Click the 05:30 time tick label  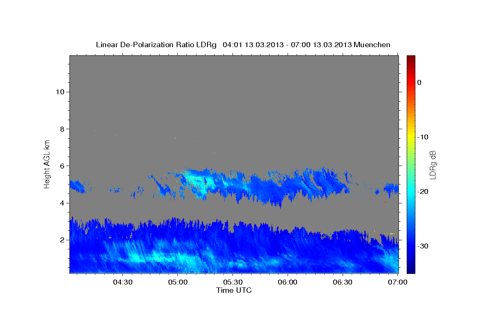pos(233,282)
